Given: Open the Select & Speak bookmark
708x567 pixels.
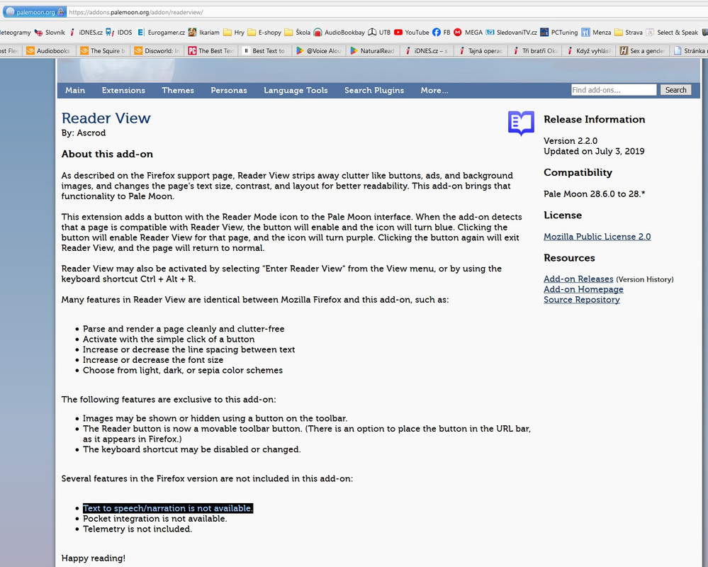Looking at the screenshot, I should (673, 33).
